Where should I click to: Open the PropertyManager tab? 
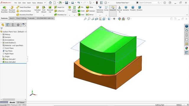(8, 25)
